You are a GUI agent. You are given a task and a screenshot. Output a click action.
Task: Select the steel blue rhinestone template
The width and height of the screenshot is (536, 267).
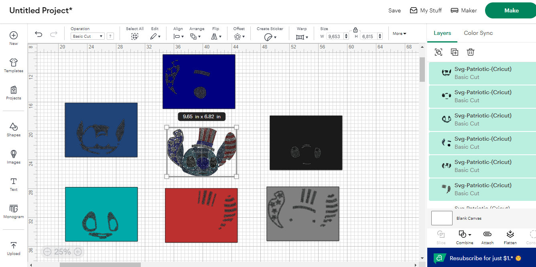(x=101, y=130)
